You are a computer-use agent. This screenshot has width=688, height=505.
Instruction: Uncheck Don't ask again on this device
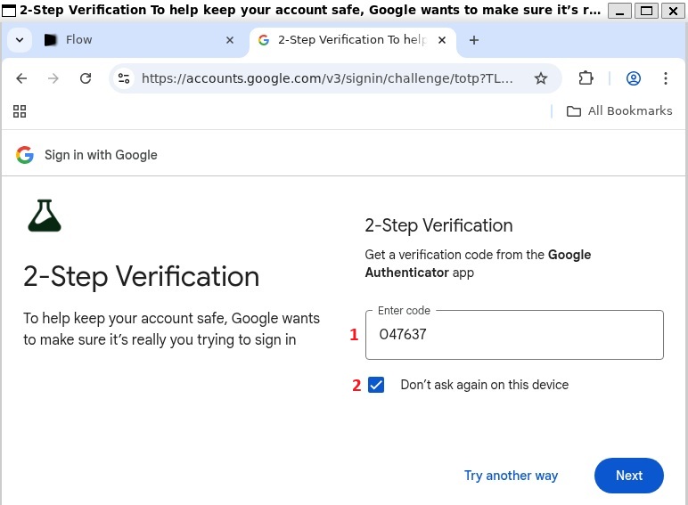point(376,385)
